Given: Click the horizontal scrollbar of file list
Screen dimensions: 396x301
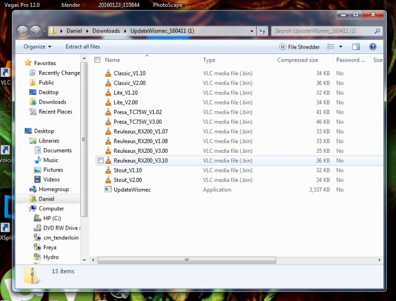Looking at the screenshot, I should click(x=186, y=260).
